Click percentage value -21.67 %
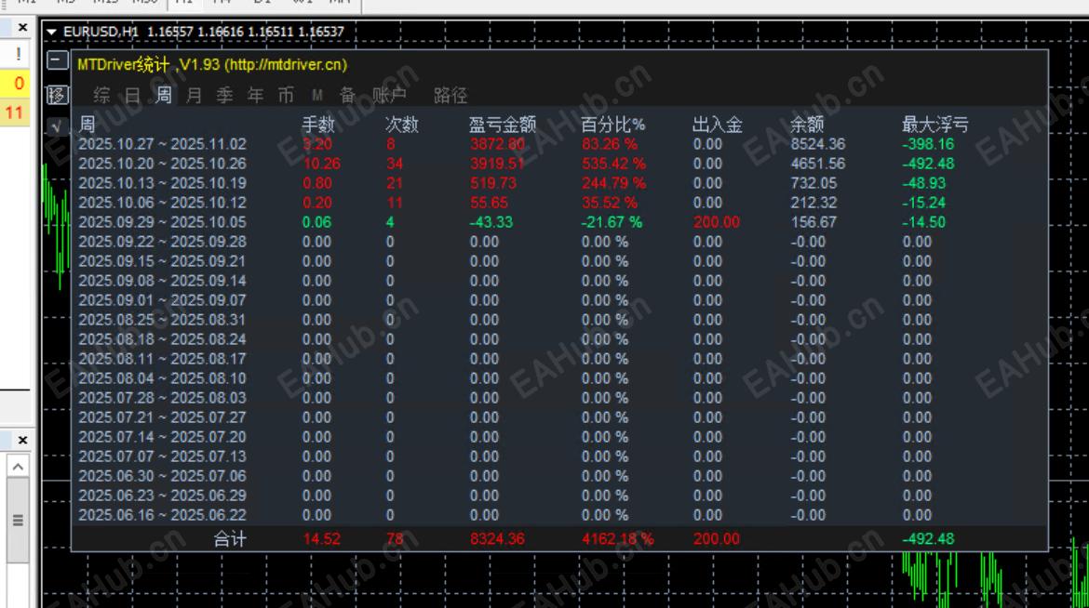 point(612,222)
